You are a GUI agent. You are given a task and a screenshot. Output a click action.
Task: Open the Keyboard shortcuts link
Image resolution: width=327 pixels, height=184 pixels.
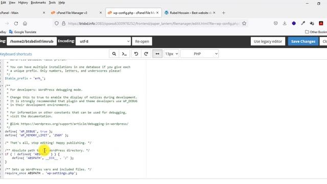point(16,54)
